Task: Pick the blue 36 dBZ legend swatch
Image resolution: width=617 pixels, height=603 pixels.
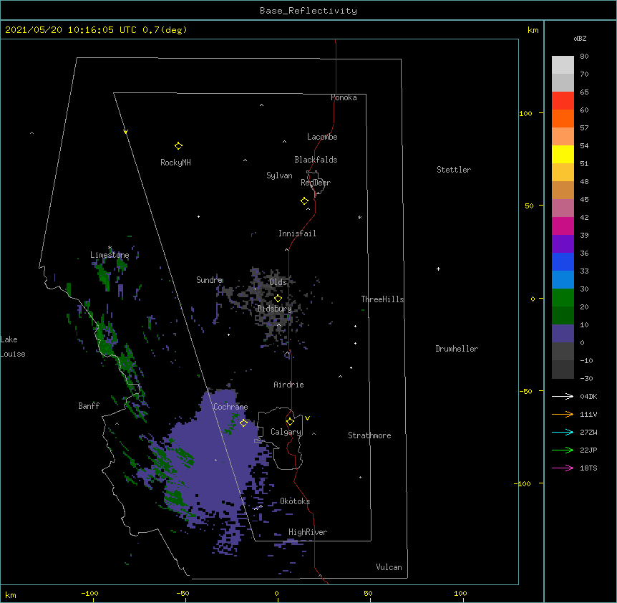Action: coord(563,261)
